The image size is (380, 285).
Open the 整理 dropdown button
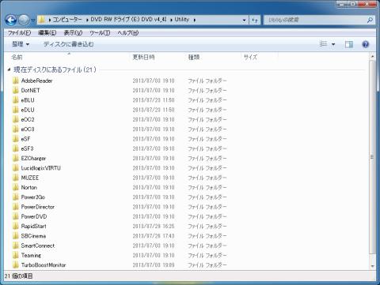21,44
